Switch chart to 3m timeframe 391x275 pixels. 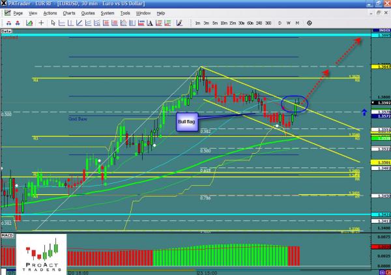coord(206,23)
